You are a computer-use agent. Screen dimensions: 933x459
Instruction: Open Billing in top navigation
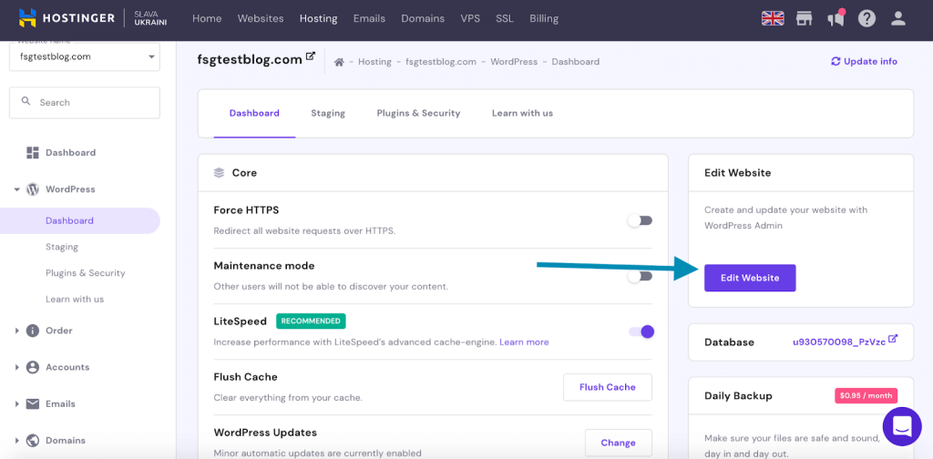tap(544, 18)
